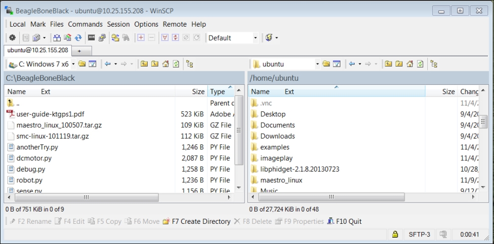This screenshot has width=494, height=244.
Task: Open the Help menu
Action: tap(199, 24)
